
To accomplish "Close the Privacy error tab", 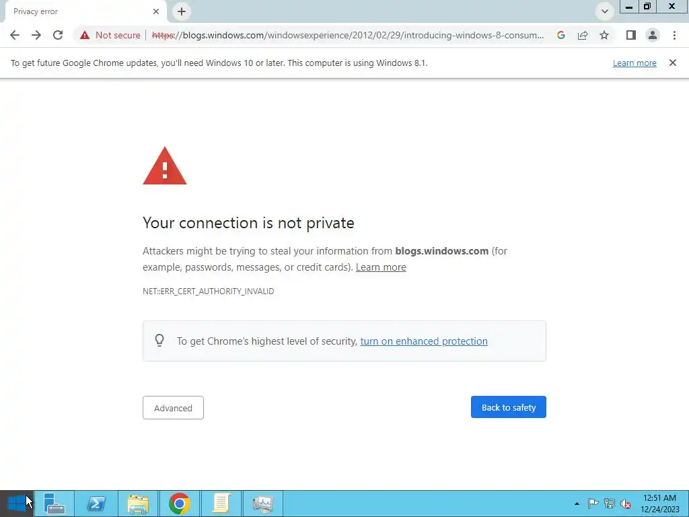I will (x=156, y=11).
